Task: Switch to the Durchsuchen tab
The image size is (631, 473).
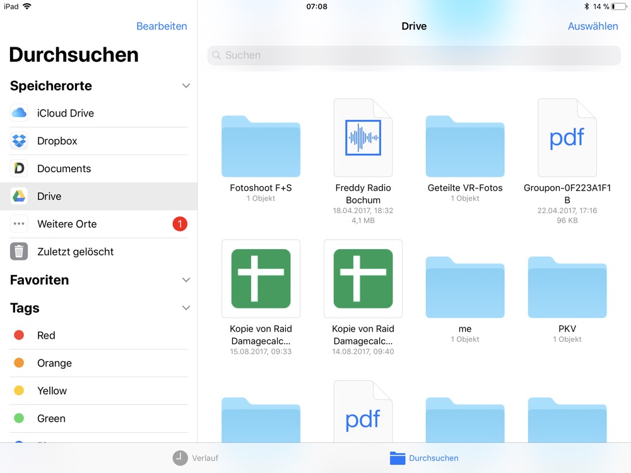Action: 424,458
